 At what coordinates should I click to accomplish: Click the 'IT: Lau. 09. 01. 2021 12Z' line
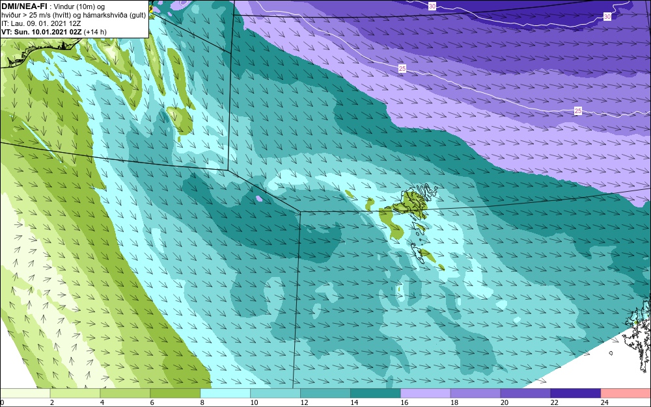pyautogui.click(x=41, y=23)
